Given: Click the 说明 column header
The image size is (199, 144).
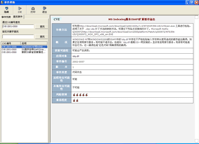Looking at the screenshot, I should [34, 43].
